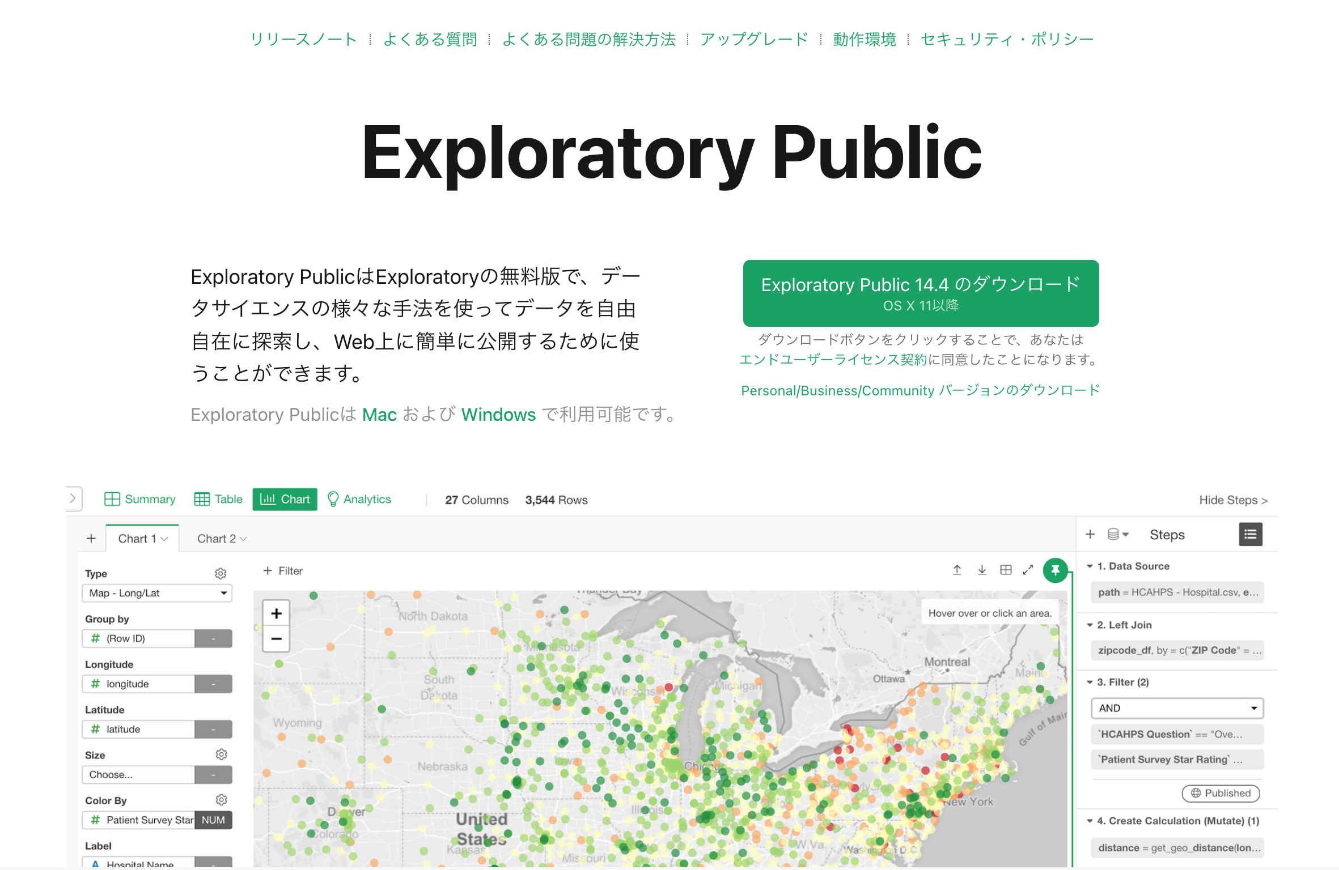Viewport: 1339px width, 870px height.
Task: Collapse the 1. Data Source step
Action: (1090, 566)
